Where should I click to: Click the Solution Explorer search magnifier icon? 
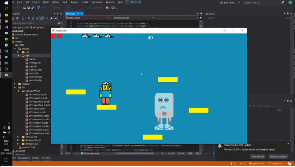point(59,23)
